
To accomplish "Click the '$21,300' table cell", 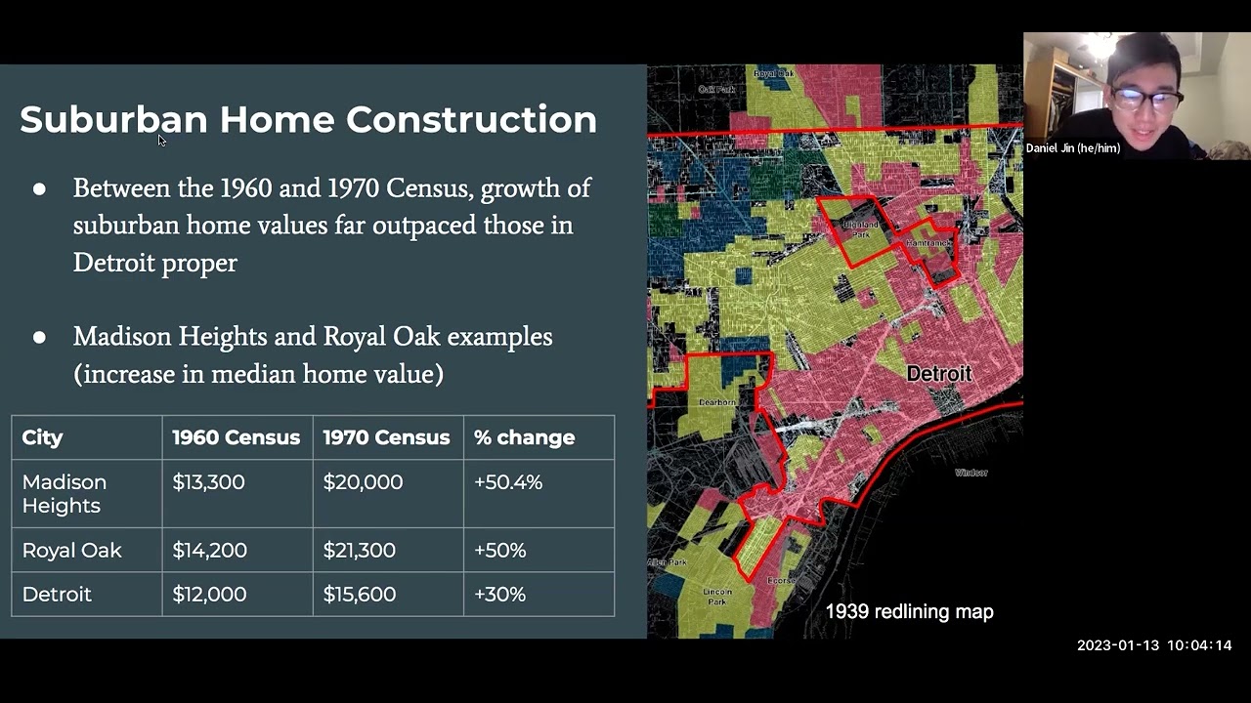I will [388, 550].
